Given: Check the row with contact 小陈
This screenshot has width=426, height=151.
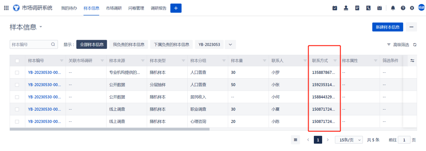Looking at the screenshot, I should click(17, 122).
